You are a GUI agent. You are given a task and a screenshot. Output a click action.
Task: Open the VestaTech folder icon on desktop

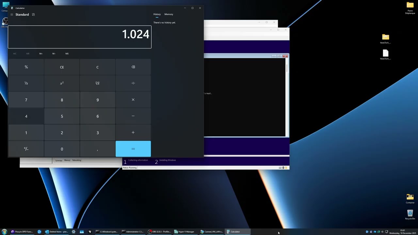386,39
